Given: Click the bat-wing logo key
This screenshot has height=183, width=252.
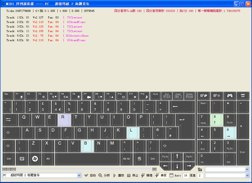Looking at the screenshot, I should (243, 96).
